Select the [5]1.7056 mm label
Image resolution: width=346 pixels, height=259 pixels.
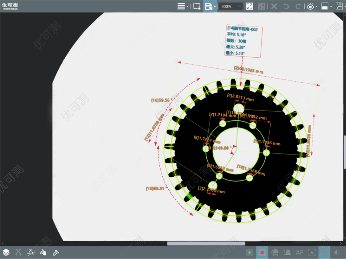tap(267, 142)
